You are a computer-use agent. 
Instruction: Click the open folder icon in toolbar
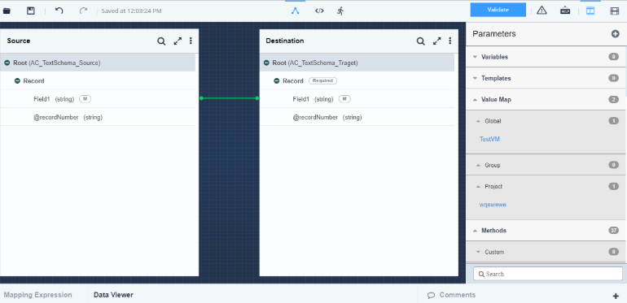coord(7,11)
